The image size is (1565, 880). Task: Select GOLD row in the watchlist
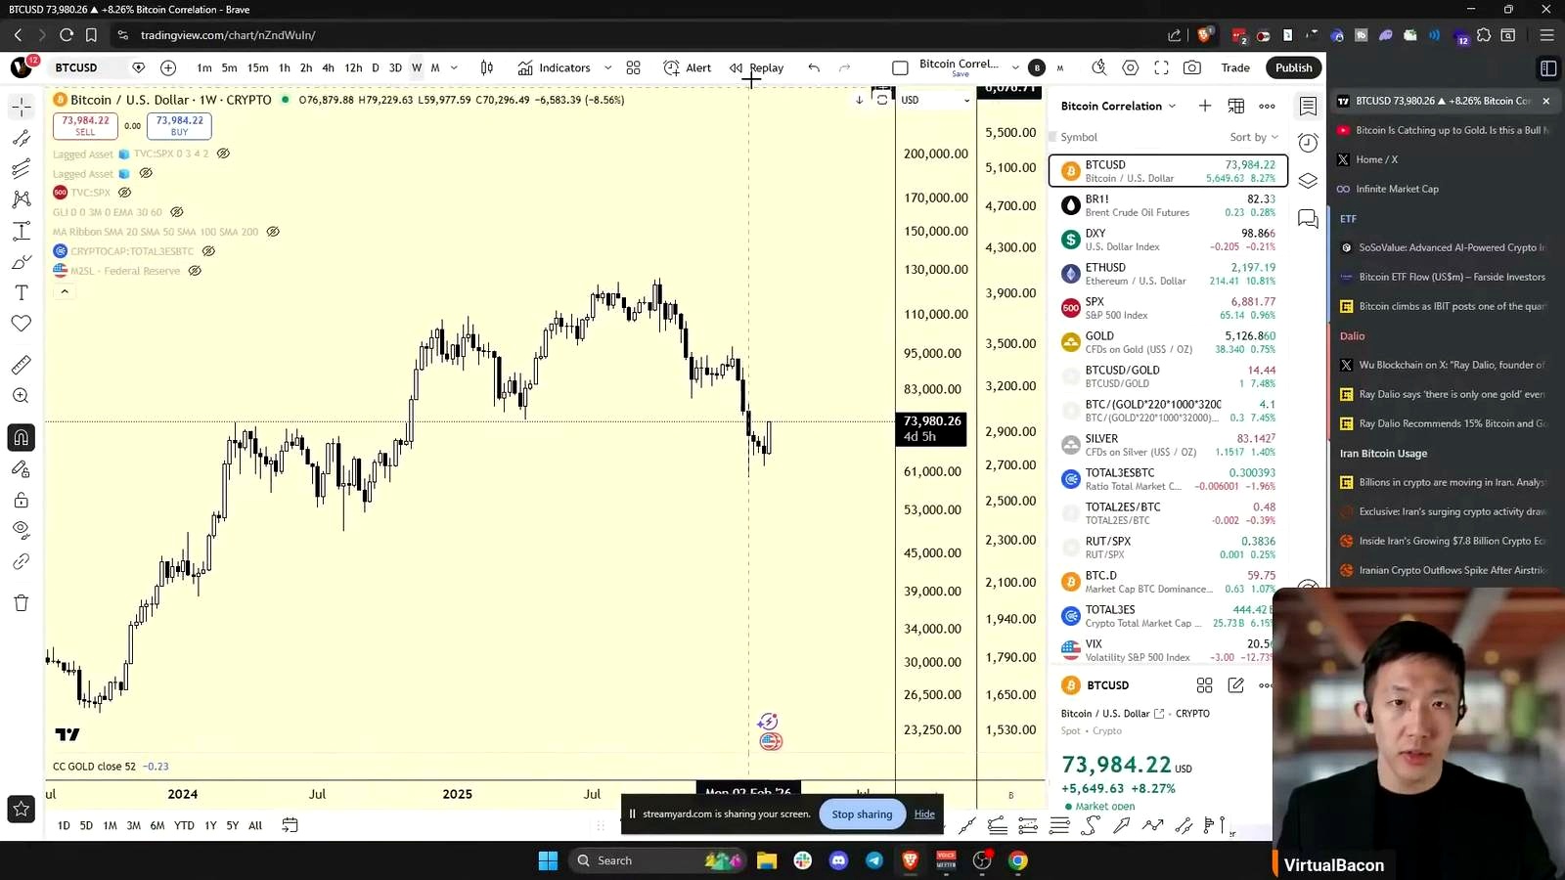coord(1168,342)
